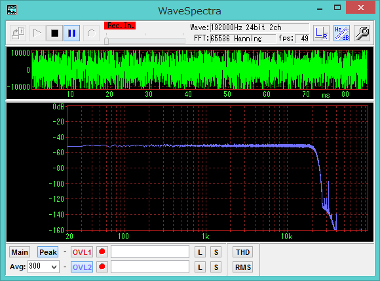
Task: Click the red record dot for OVL1
Action: [x=102, y=252]
